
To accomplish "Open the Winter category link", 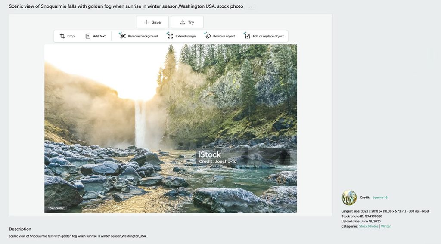I will pos(385,226).
